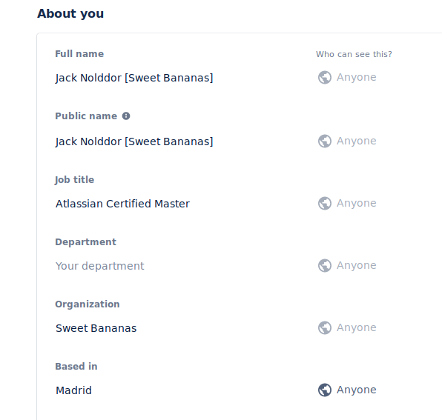Click the globe icon beside Department

(325, 265)
